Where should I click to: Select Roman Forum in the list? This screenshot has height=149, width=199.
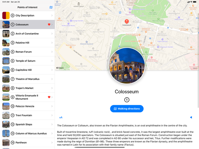(27, 52)
